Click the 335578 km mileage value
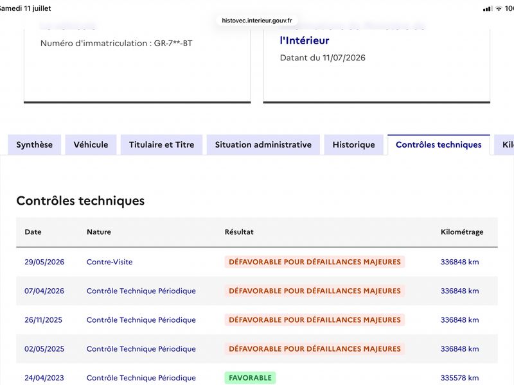 pyautogui.click(x=459, y=378)
